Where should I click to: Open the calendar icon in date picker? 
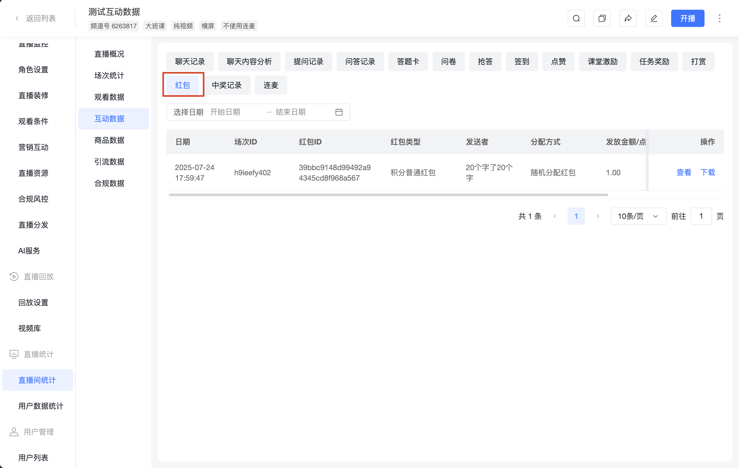pos(339,112)
